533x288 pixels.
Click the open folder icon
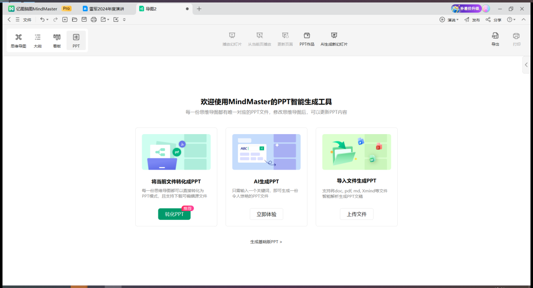[75, 20]
